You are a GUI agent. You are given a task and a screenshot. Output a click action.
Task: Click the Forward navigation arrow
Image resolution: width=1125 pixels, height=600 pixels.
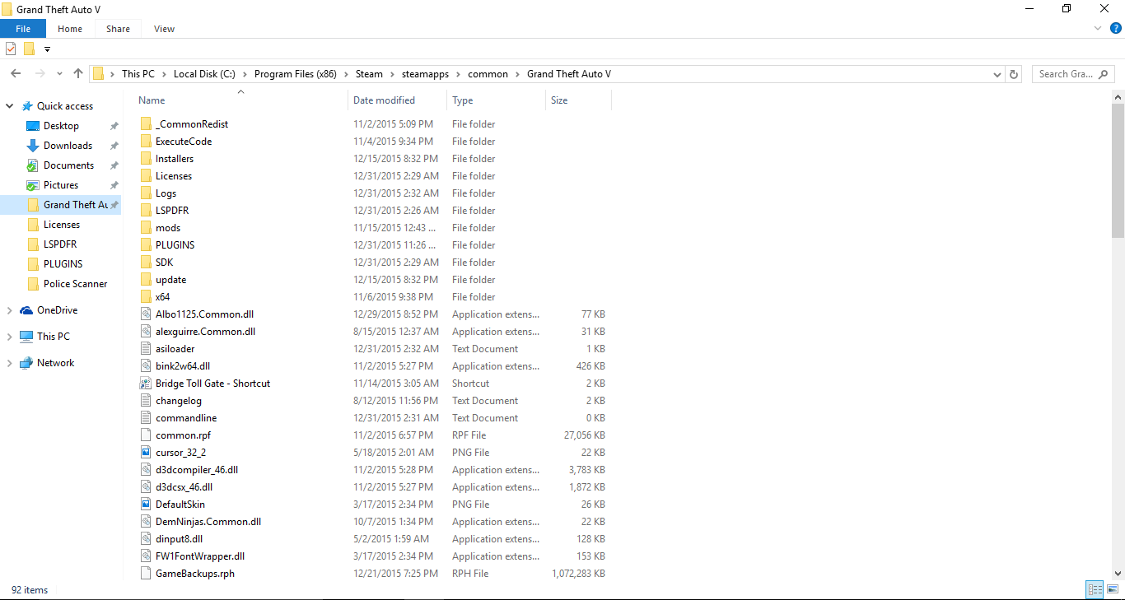pos(40,74)
